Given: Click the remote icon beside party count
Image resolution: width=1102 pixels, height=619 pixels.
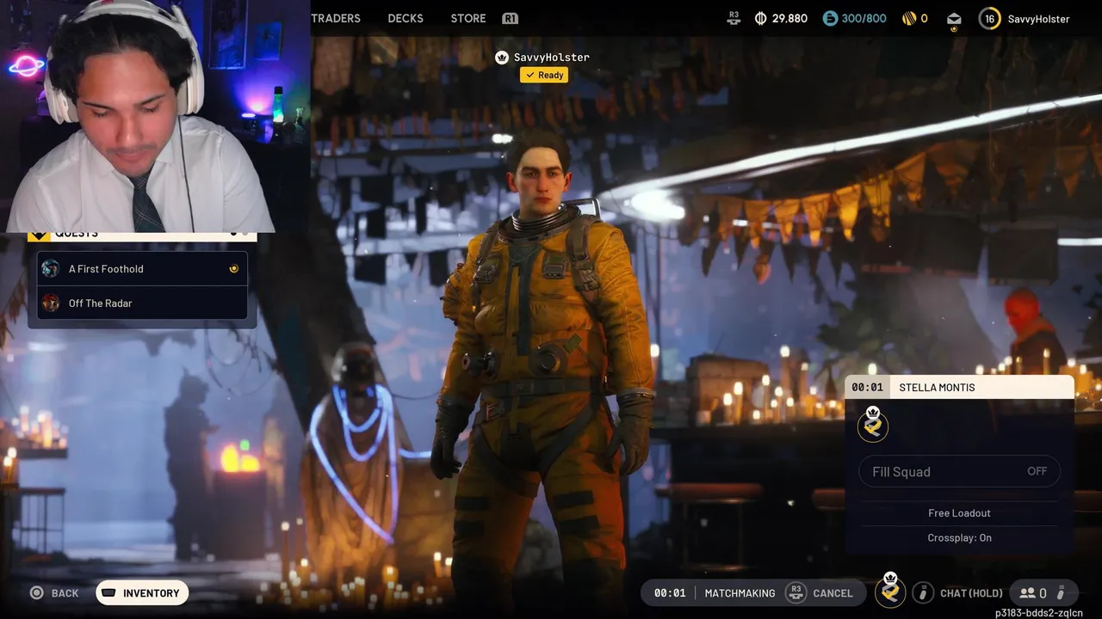Looking at the screenshot, I should coord(1061,592).
